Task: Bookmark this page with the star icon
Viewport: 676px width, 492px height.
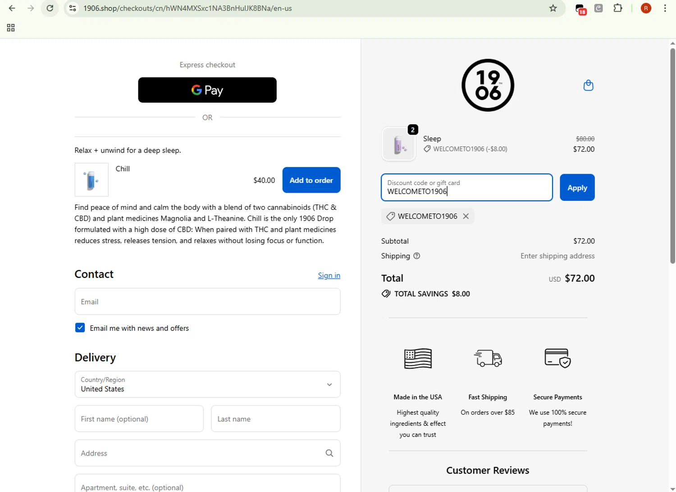Action: coord(553,8)
